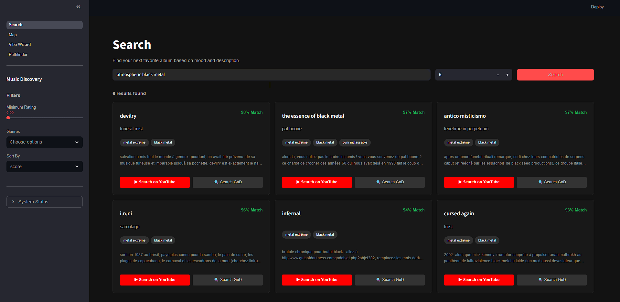The image size is (620, 302).
Task: Expand the System Status section
Action: click(44, 201)
